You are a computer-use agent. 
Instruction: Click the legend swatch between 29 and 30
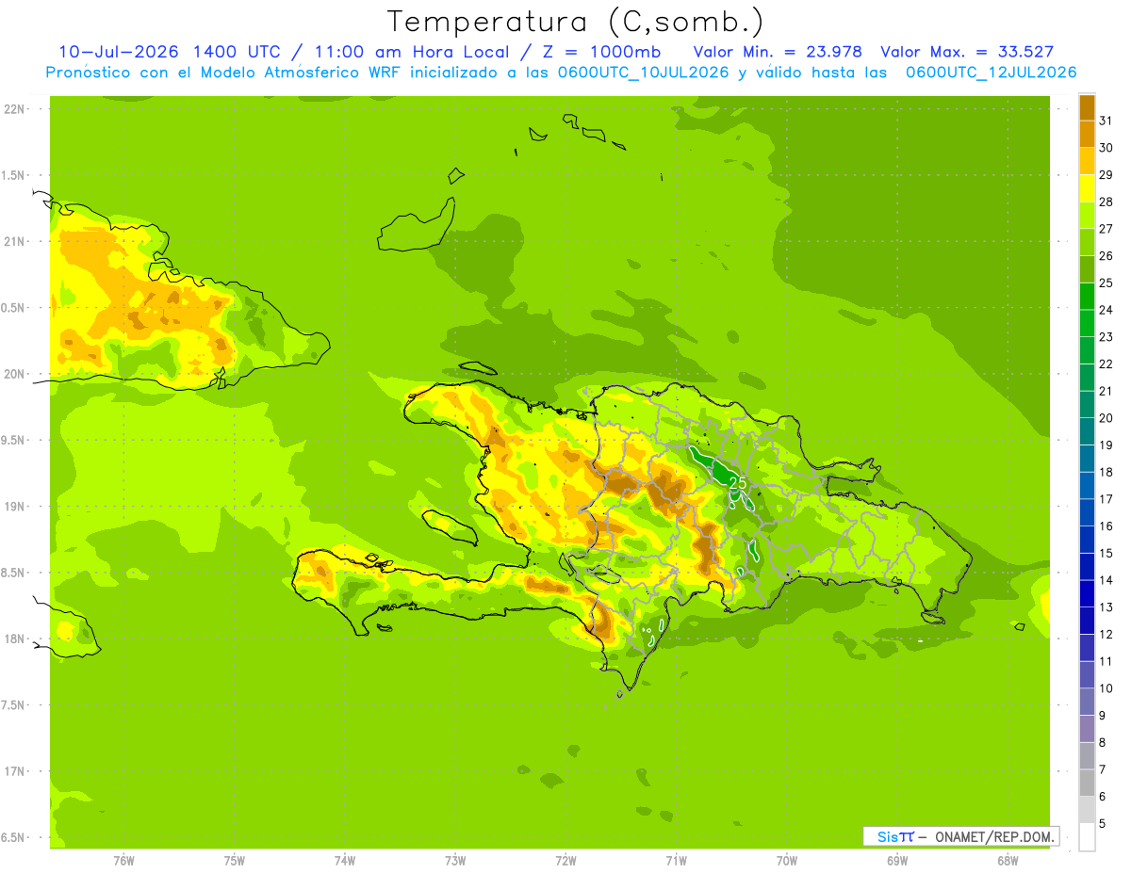1087,161
